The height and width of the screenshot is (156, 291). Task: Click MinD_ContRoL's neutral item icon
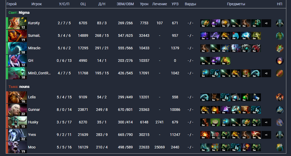point(279,73)
